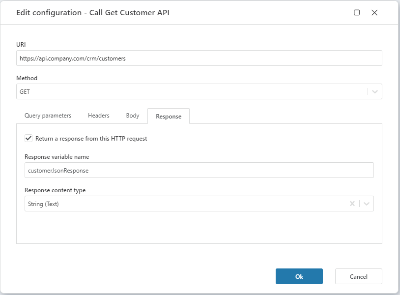The height and width of the screenshot is (295, 400).
Task: Click the 'Response content type' label
Action: [55, 190]
